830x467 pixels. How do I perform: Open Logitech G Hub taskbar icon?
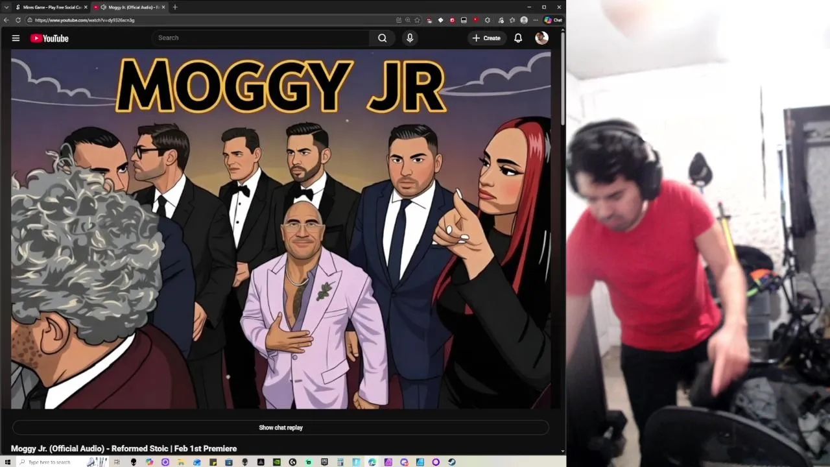(x=292, y=462)
